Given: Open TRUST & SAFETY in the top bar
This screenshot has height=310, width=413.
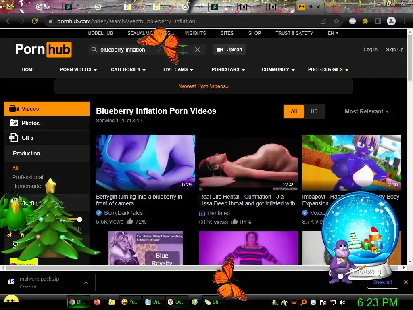Looking at the screenshot, I should pyautogui.click(x=294, y=33).
